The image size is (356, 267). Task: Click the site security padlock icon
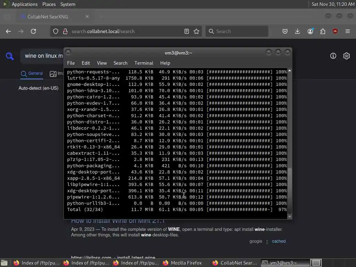[x=65, y=31]
